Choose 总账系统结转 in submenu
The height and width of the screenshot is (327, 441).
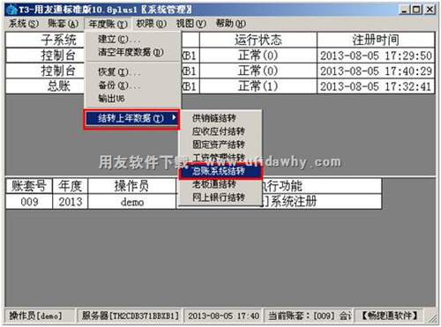tap(220, 171)
